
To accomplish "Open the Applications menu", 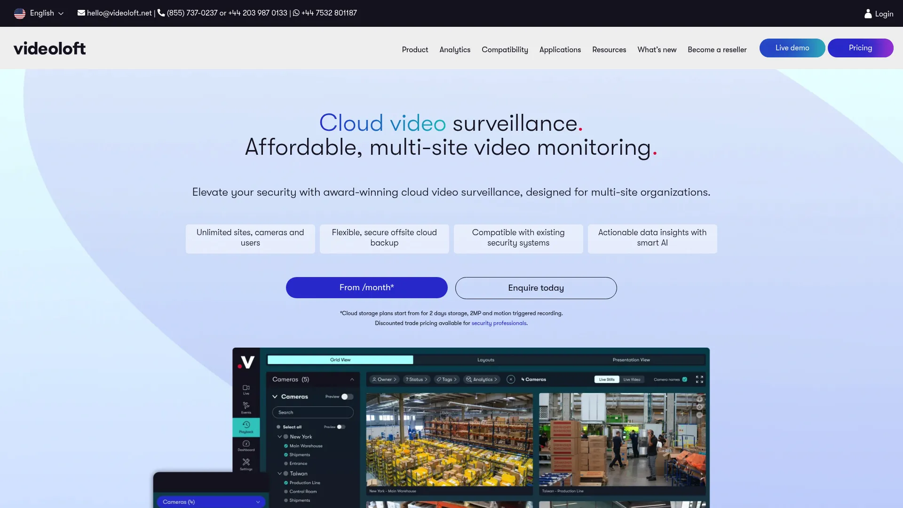I will click(x=560, y=50).
